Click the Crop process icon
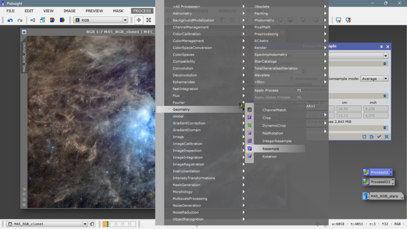This screenshot has width=407, height=229. [250, 118]
